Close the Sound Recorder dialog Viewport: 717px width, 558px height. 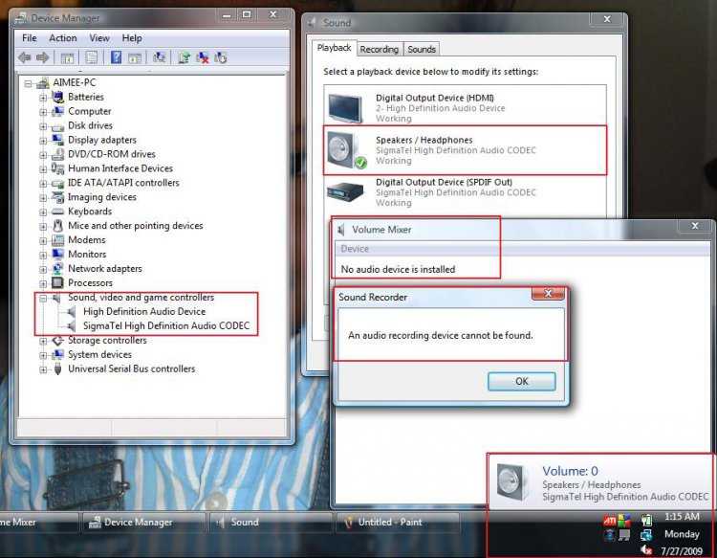(x=549, y=294)
